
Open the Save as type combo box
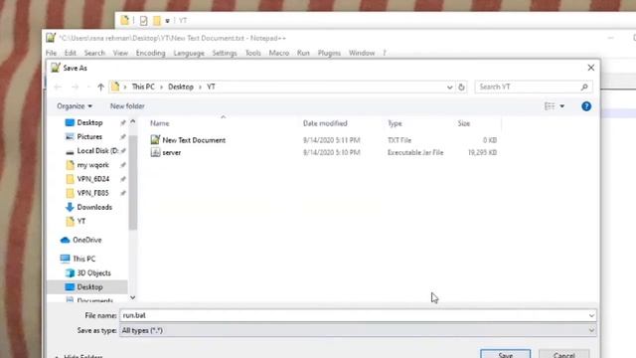358,331
